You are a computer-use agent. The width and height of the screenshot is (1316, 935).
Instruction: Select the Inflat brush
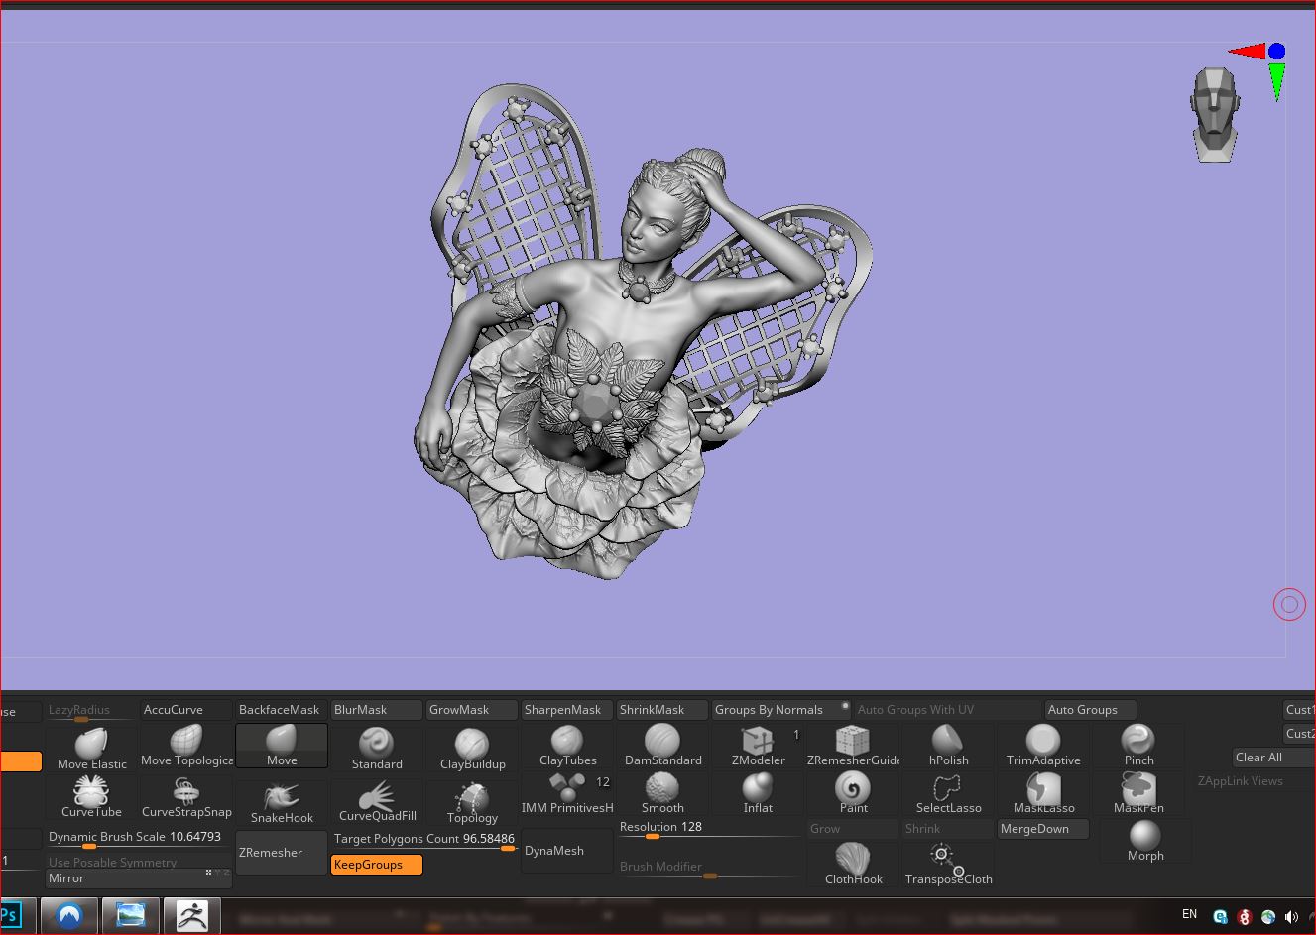[758, 793]
